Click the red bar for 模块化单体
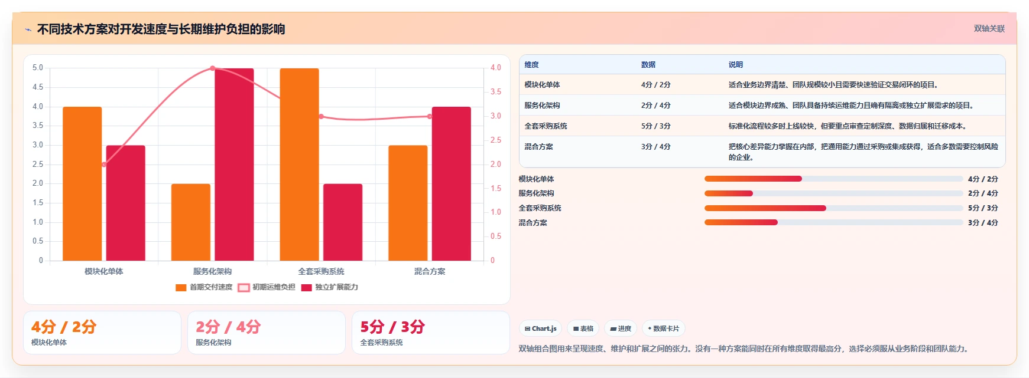The width and height of the screenshot is (1029, 378). (125, 203)
